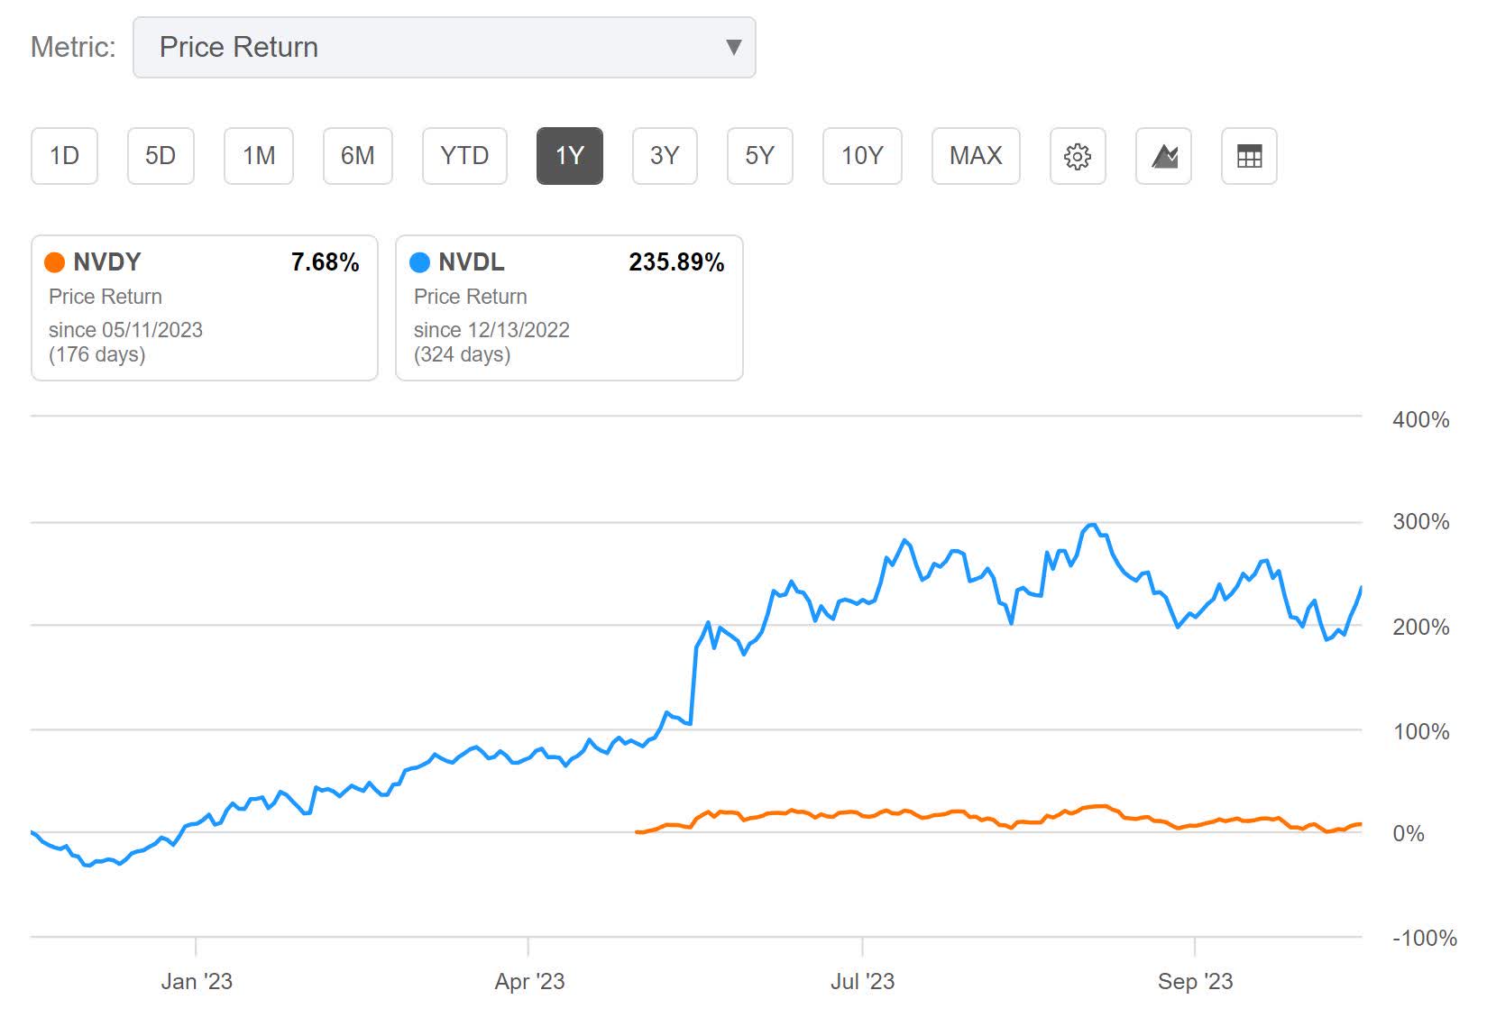Viewport: 1487px width, 1027px height.
Task: Click the 1D range button
Action: tap(63, 155)
